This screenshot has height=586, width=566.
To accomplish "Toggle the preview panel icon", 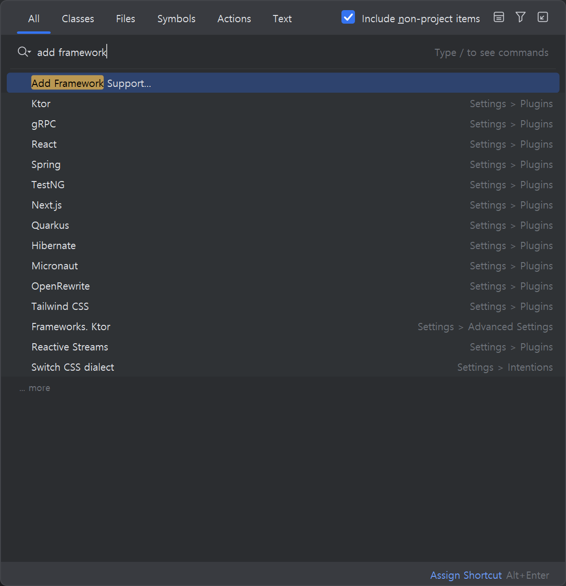I will [x=498, y=17].
